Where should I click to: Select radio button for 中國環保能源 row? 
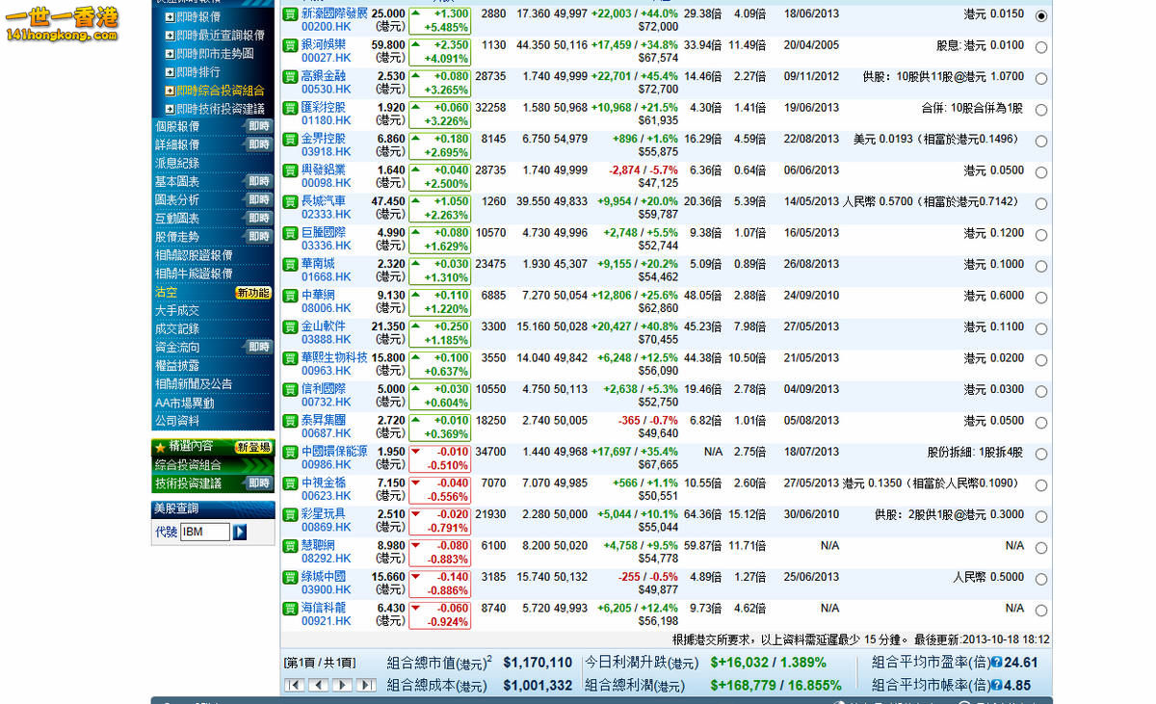1041,455
